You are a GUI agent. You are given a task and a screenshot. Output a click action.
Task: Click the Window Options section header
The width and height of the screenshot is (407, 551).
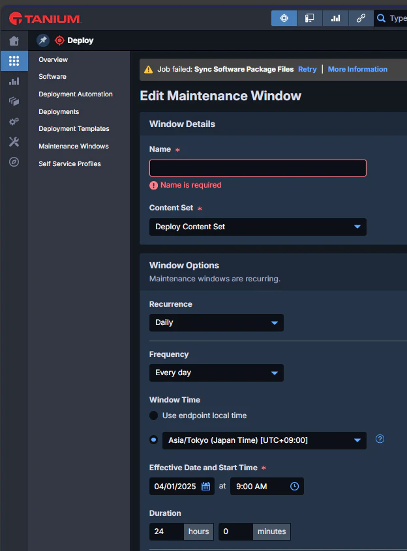click(184, 265)
